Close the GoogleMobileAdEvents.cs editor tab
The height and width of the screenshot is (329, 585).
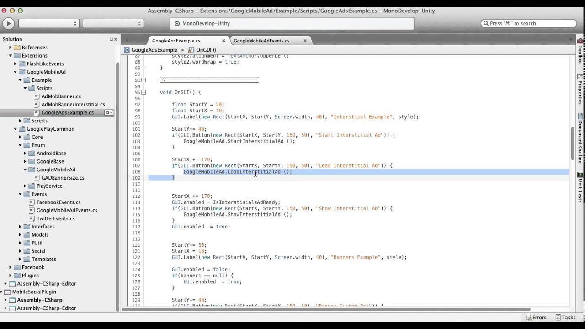[x=305, y=41]
